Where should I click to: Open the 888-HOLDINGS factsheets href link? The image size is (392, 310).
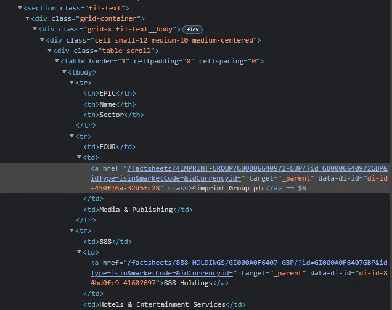click(239, 267)
